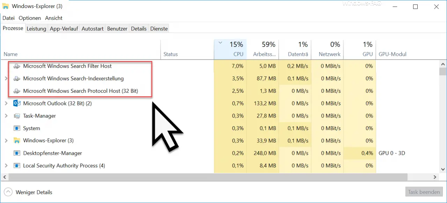Switch to the Dienste tab
Screen dimensions: 447x203
coord(159,29)
